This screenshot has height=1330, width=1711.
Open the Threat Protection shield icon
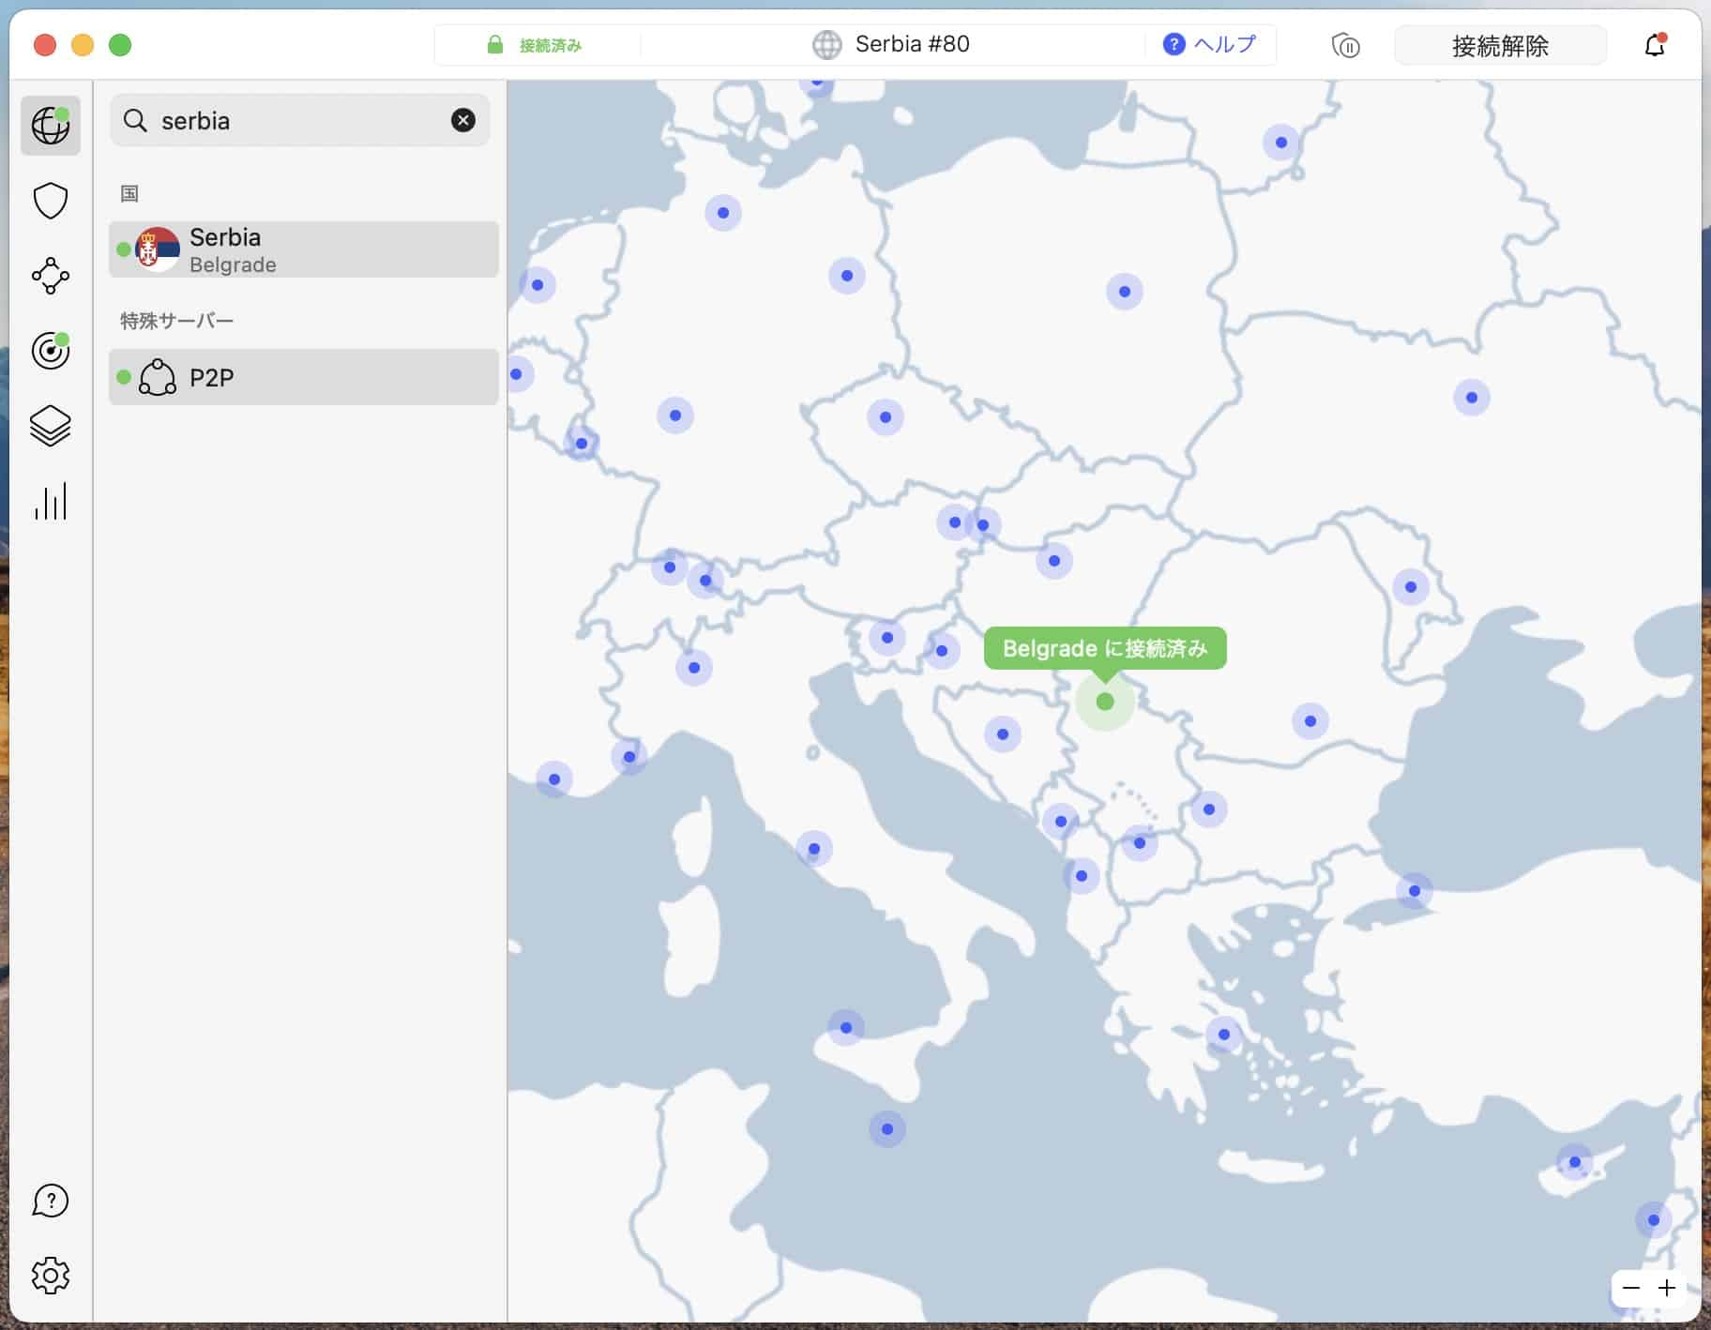tap(51, 201)
